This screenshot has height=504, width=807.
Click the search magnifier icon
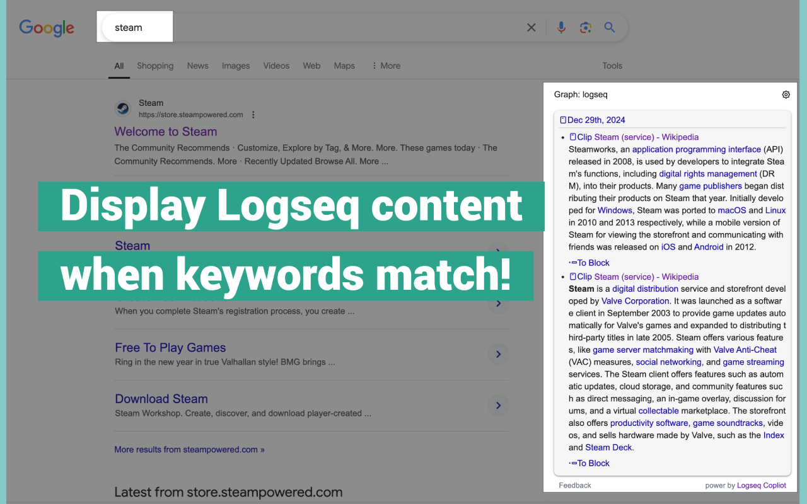pyautogui.click(x=609, y=27)
